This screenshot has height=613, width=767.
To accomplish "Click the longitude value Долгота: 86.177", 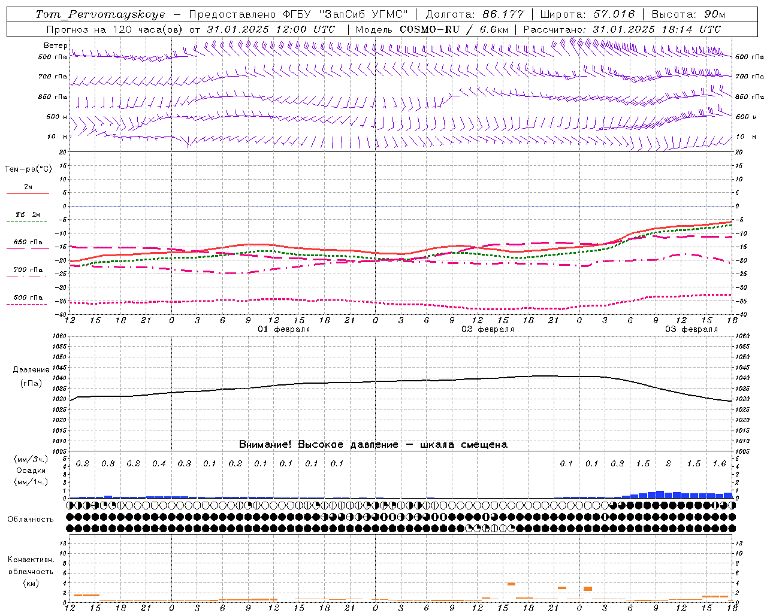I will pos(475,14).
